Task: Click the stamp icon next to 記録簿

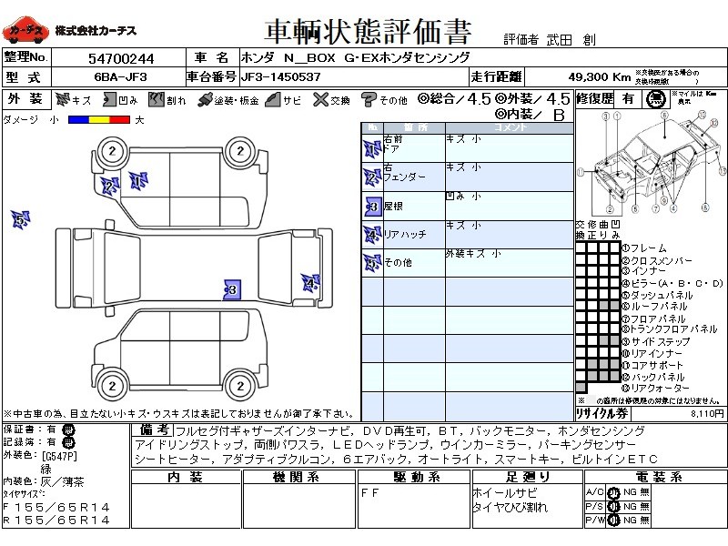Action: tap(68, 442)
